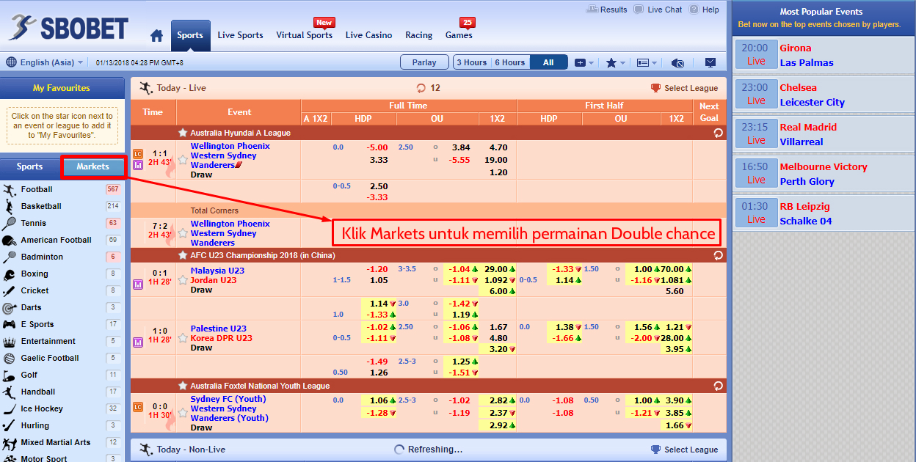Viewport: 916px width, 462px height.
Task: Click the SBOBET logo
Action: point(69,28)
